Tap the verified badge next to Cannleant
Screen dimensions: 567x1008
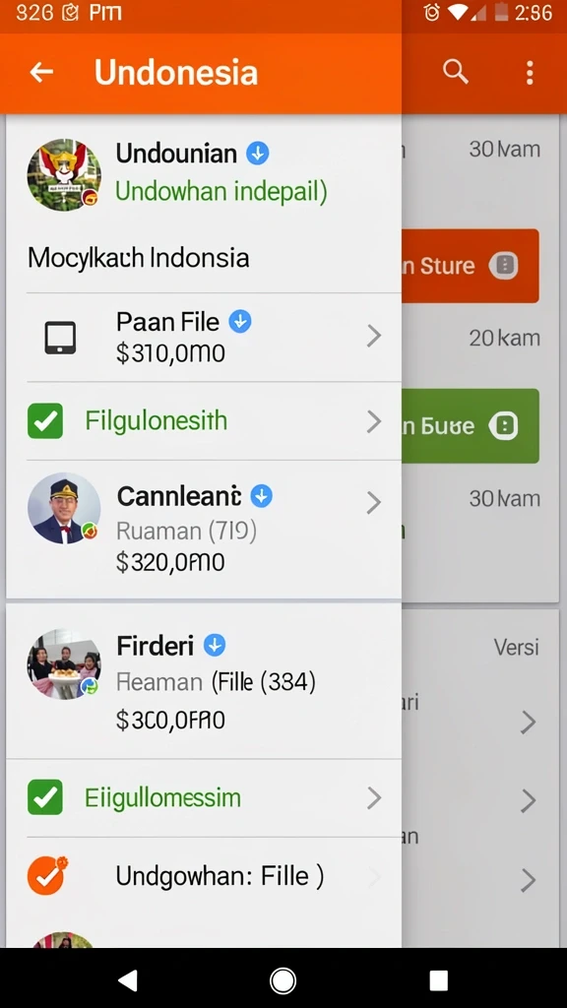[x=261, y=496]
